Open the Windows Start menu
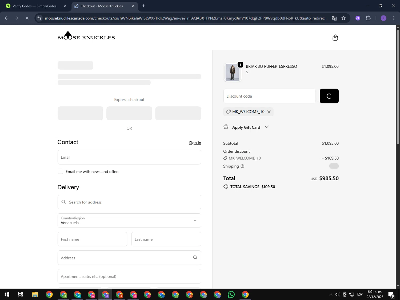 click(x=7, y=294)
